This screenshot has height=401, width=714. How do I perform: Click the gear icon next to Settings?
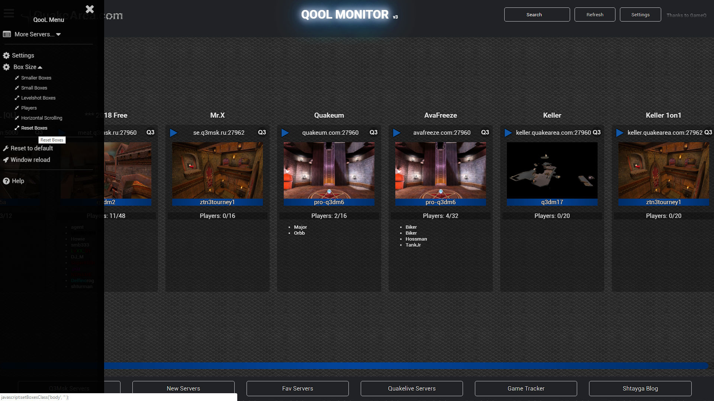[x=6, y=55]
